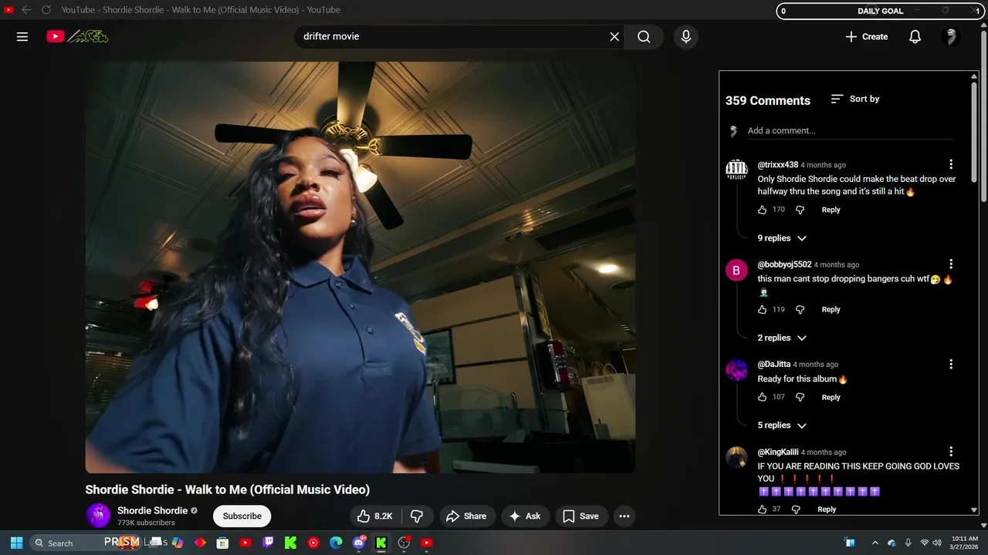This screenshot has height=555, width=988.
Task: Open the Sort by comments dropdown
Action: [x=855, y=99]
